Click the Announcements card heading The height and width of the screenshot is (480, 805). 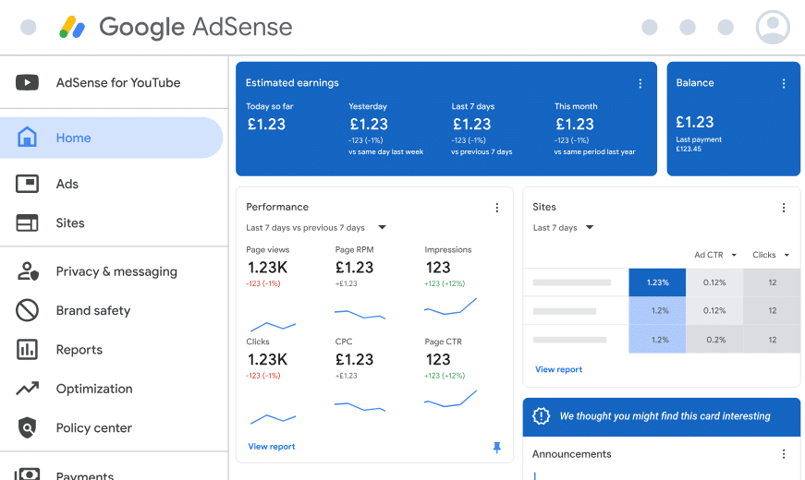[x=571, y=454]
